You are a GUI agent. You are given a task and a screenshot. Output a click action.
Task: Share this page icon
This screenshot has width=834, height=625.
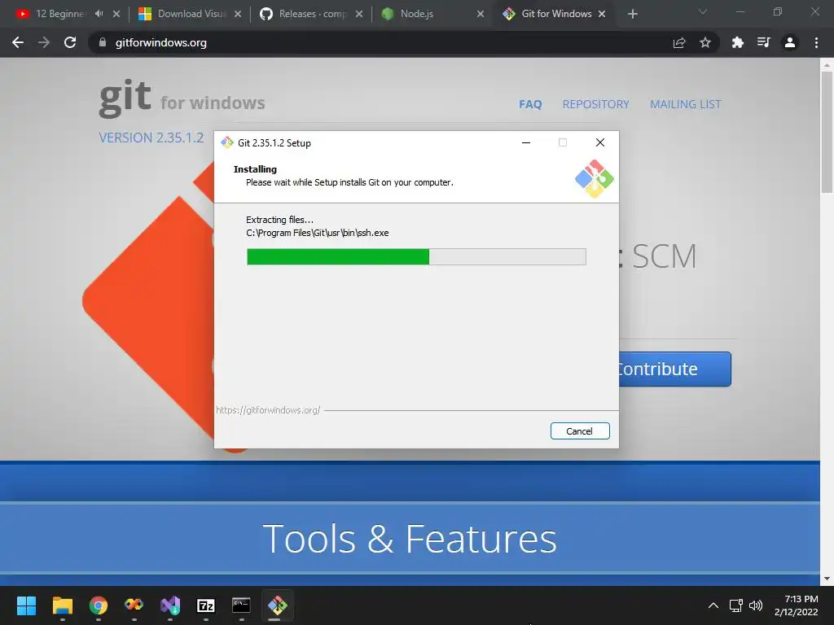point(679,42)
